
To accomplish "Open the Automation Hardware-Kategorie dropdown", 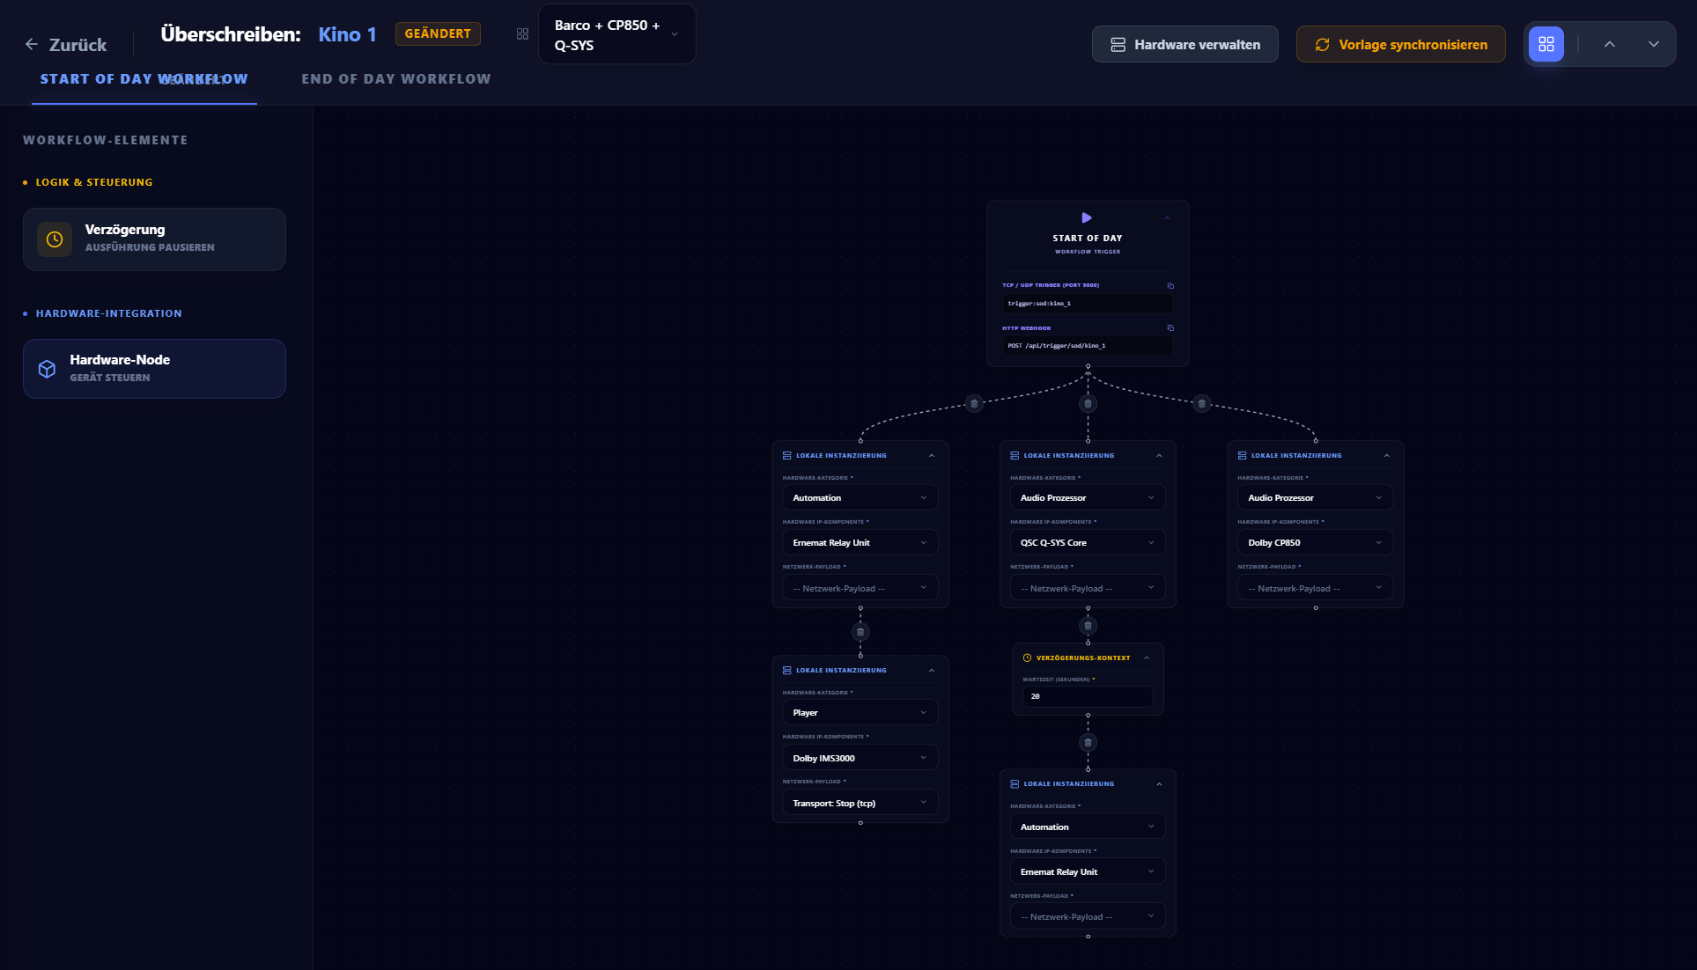I will point(860,497).
